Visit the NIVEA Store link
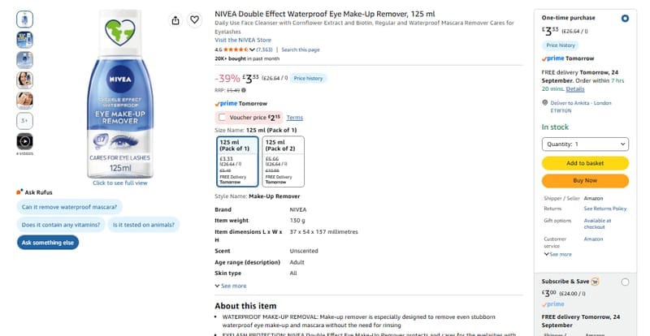Screen dimensions: 650x336 click(x=243, y=41)
